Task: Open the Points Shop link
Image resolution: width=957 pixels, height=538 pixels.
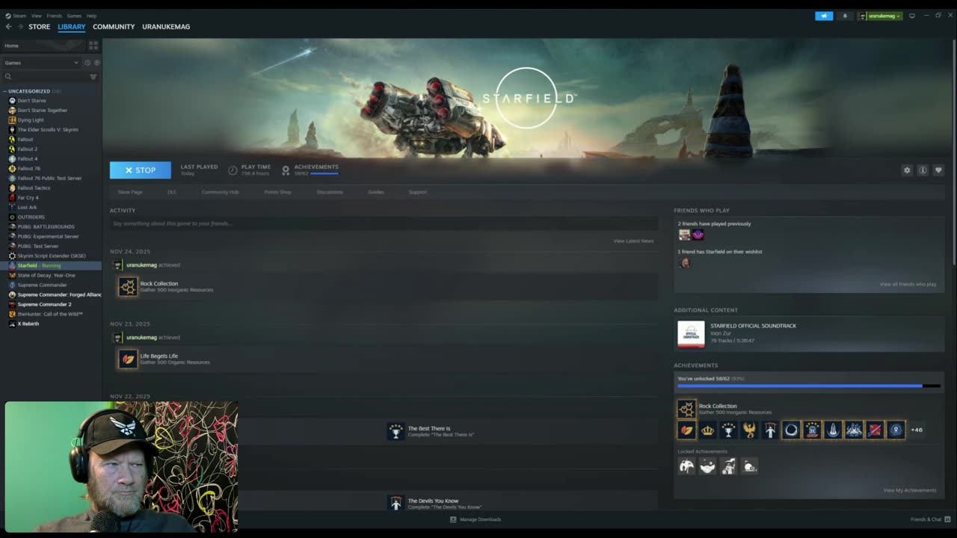Action: [x=277, y=192]
